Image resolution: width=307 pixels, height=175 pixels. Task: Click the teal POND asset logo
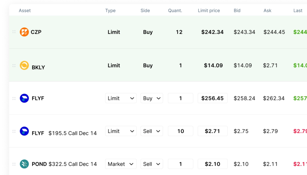pyautogui.click(x=24, y=164)
